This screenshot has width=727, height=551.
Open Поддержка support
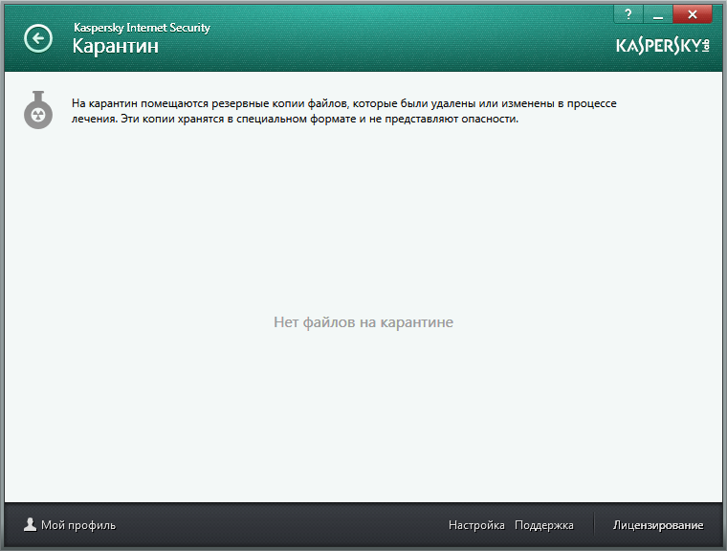click(544, 525)
